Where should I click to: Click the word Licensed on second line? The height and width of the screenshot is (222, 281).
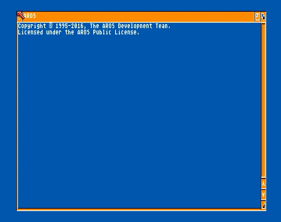(x=30, y=32)
